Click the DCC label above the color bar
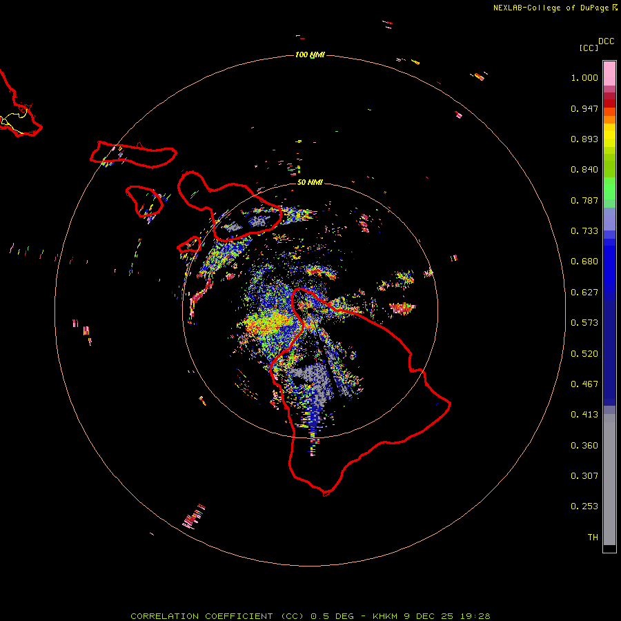Image resolution: width=621 pixels, height=621 pixels. click(606, 41)
